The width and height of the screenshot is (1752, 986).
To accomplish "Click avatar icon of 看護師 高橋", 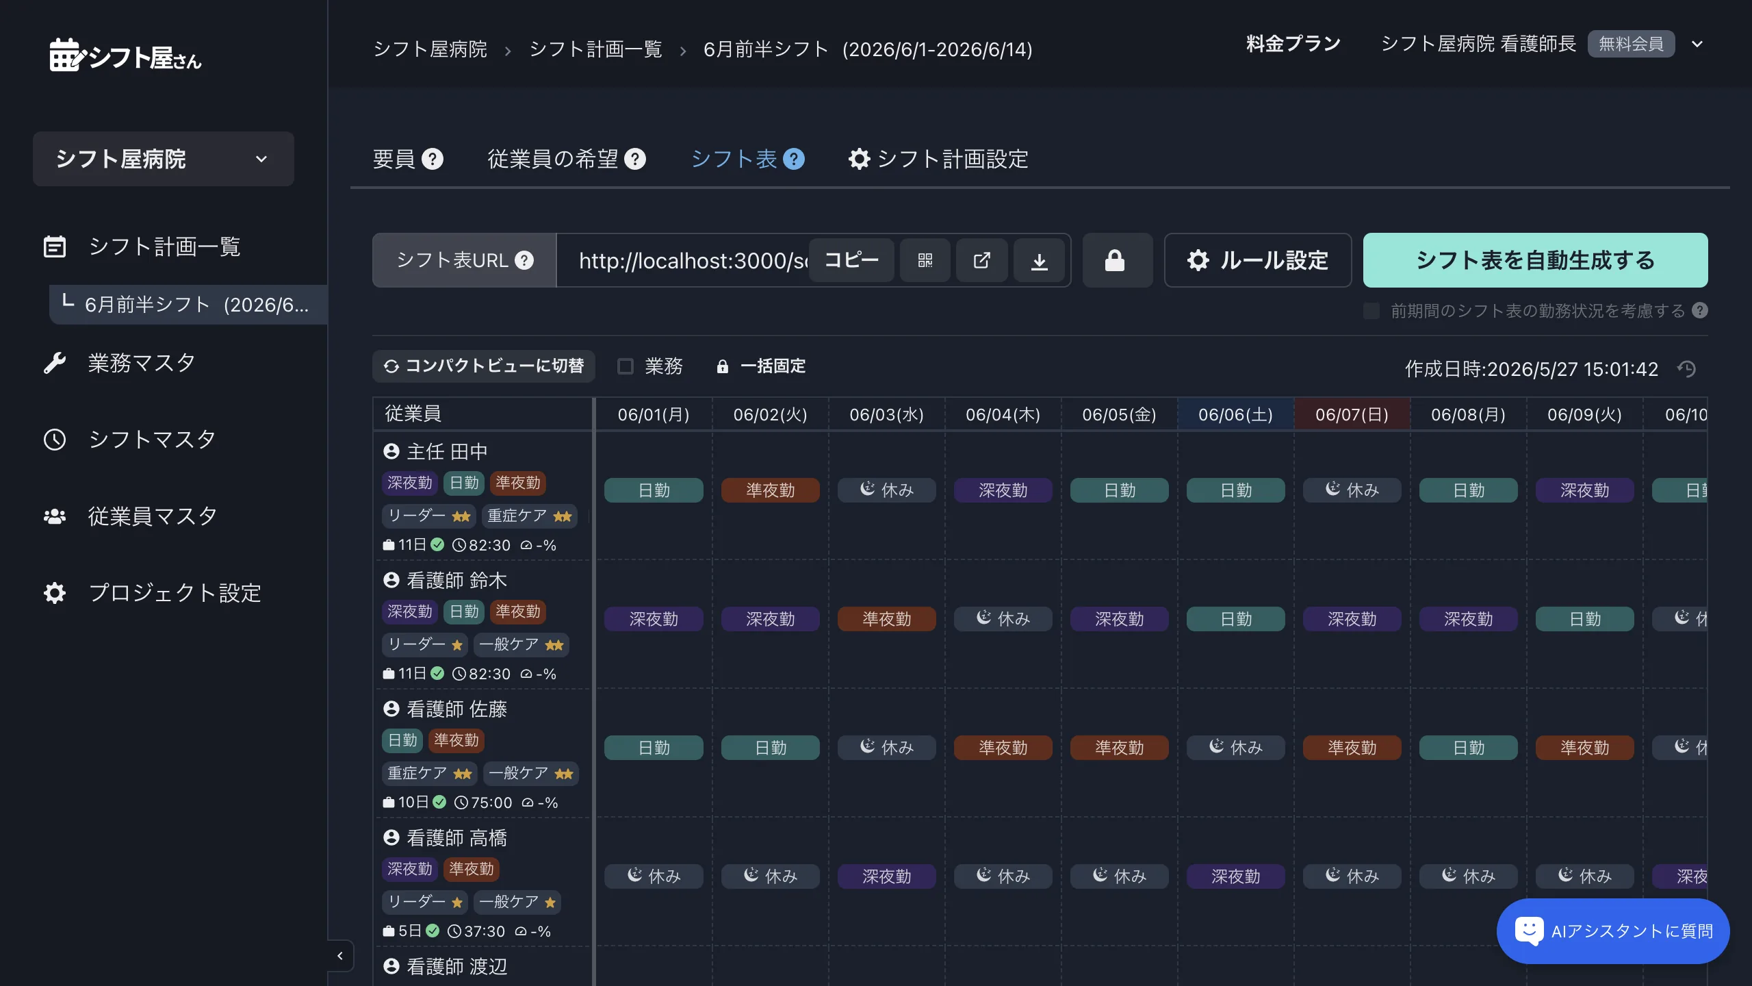I will [391, 837].
